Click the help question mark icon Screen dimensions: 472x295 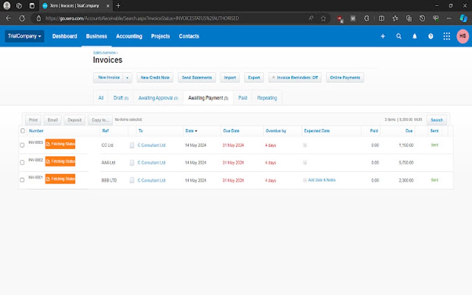pos(430,36)
